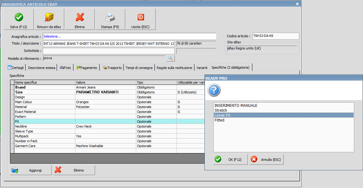Switch to the Descrizione estesa tab
The height and width of the screenshot is (188, 363).
42,68
